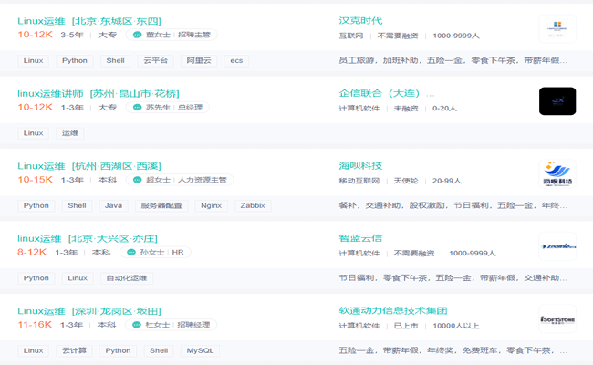Click benefits text starting 餐补，交通补助
The height and width of the screenshot is (365, 593).
pos(453,205)
